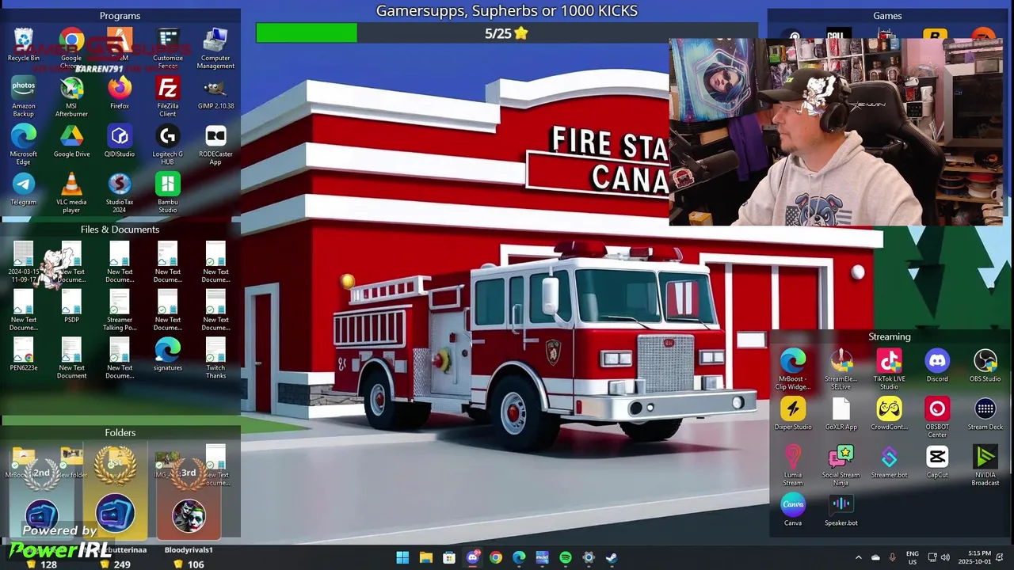Launch Dixper Studio
The width and height of the screenshot is (1014, 570).
click(x=793, y=414)
